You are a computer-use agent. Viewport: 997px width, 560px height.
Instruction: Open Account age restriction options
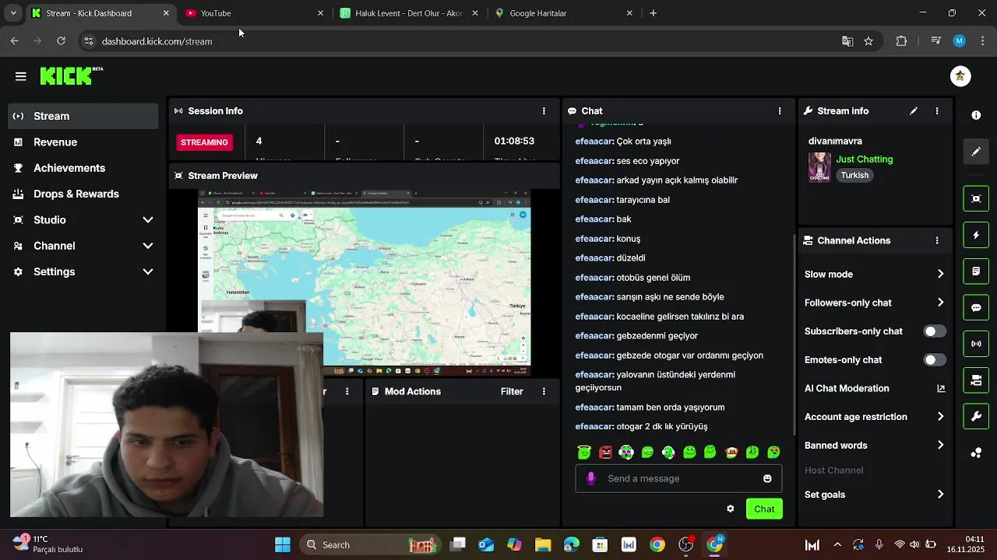(x=875, y=417)
